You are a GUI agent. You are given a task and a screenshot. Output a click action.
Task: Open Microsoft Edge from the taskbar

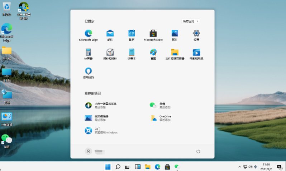pos(157,167)
